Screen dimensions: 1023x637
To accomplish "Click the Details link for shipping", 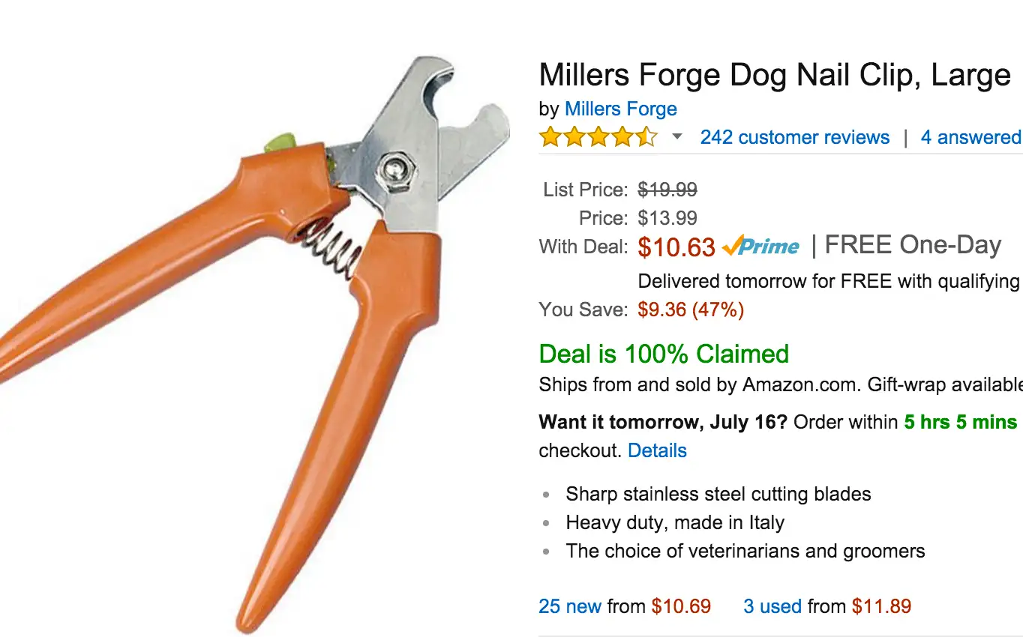I will click(657, 450).
